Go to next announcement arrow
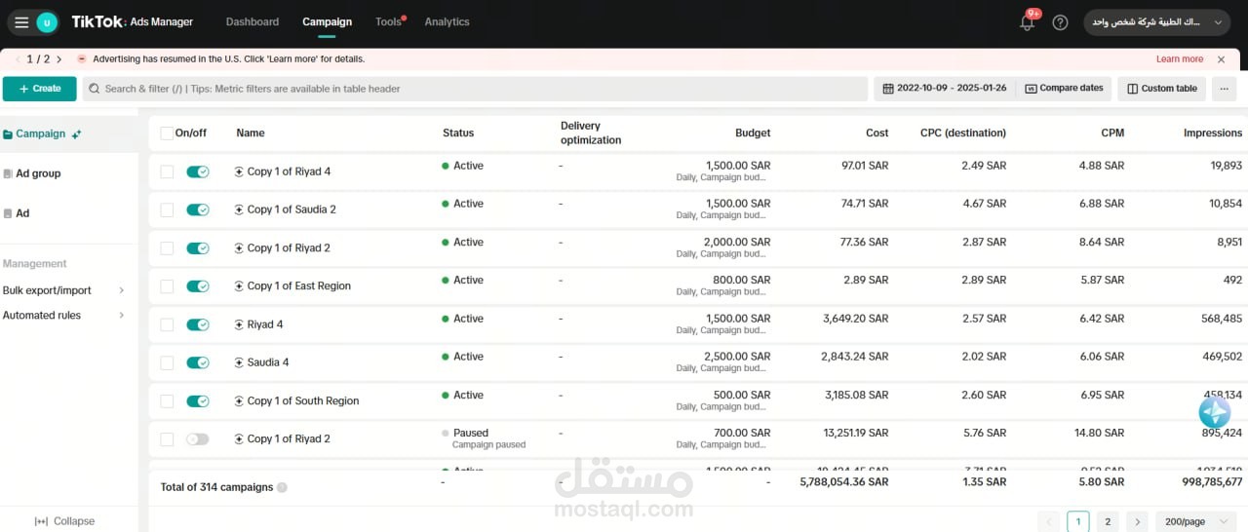 click(59, 59)
